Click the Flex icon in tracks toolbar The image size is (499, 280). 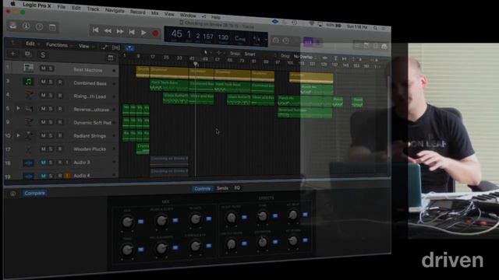click(116, 47)
